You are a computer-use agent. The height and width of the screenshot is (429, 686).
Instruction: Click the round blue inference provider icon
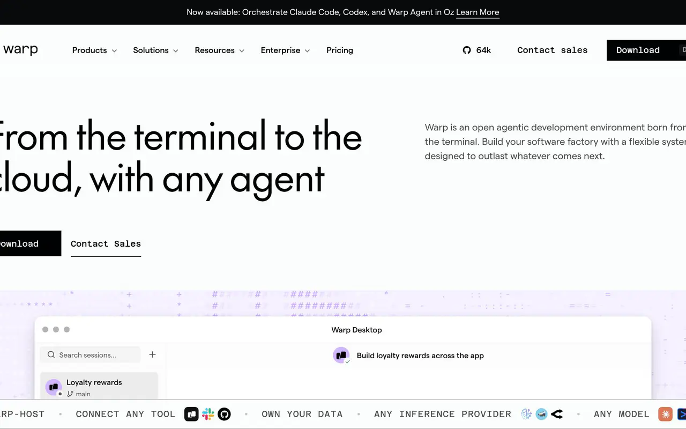542,414
